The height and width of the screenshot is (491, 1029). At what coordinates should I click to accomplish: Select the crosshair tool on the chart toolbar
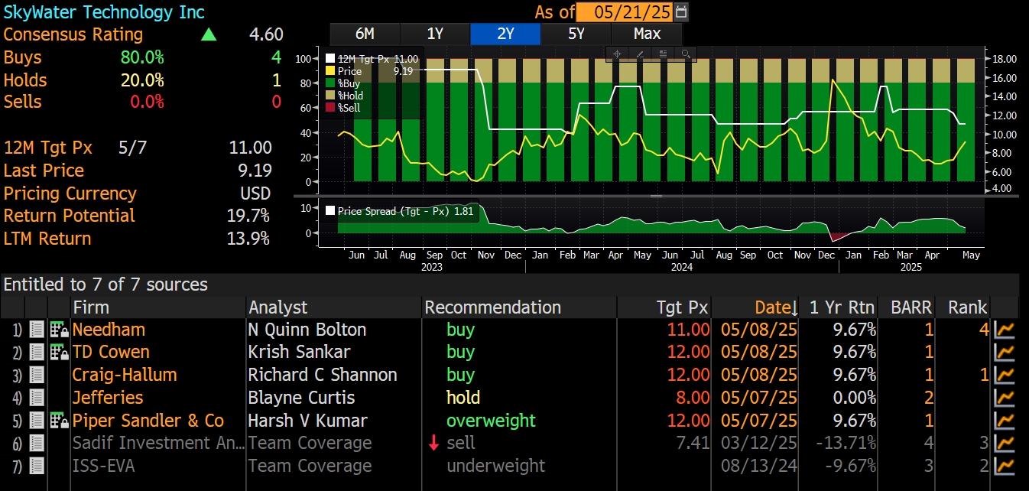click(x=616, y=54)
